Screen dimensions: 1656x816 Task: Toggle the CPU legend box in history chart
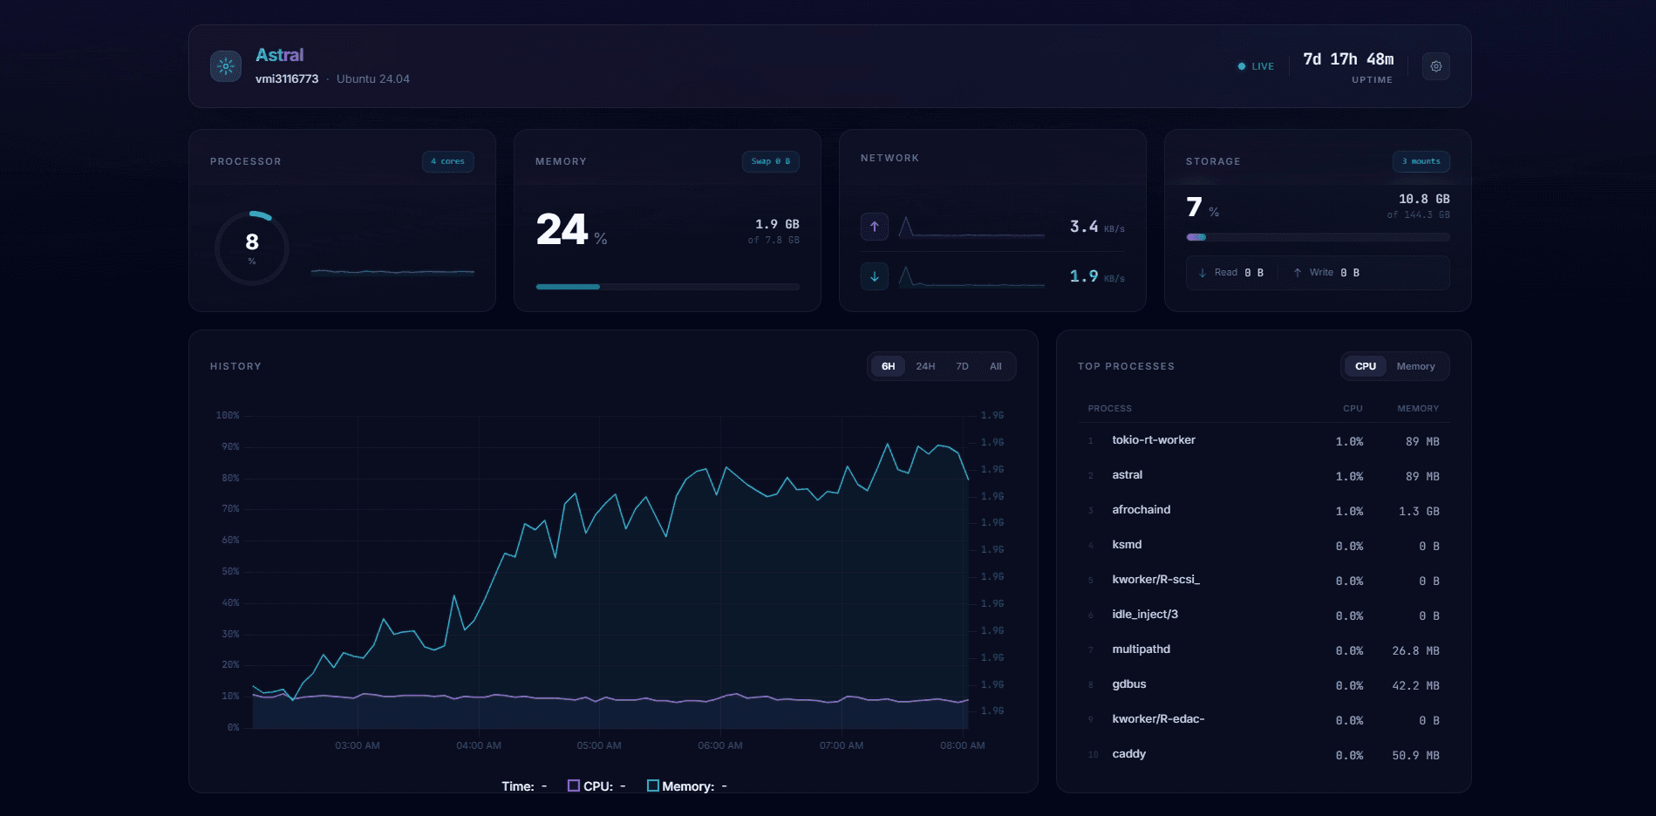click(574, 785)
